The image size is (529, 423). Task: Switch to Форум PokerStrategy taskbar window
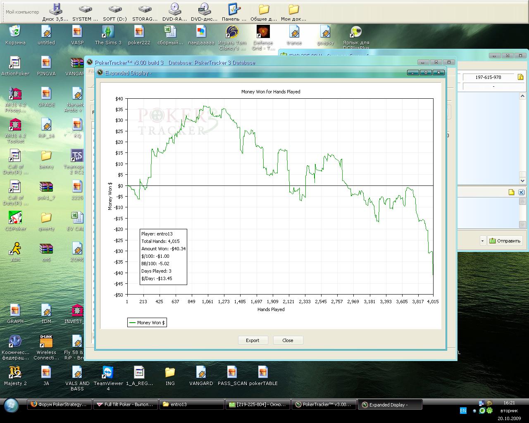coord(59,405)
